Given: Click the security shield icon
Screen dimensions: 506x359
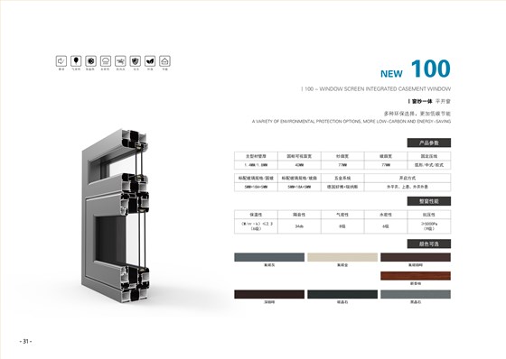Looking at the screenshot, I should click(136, 61).
